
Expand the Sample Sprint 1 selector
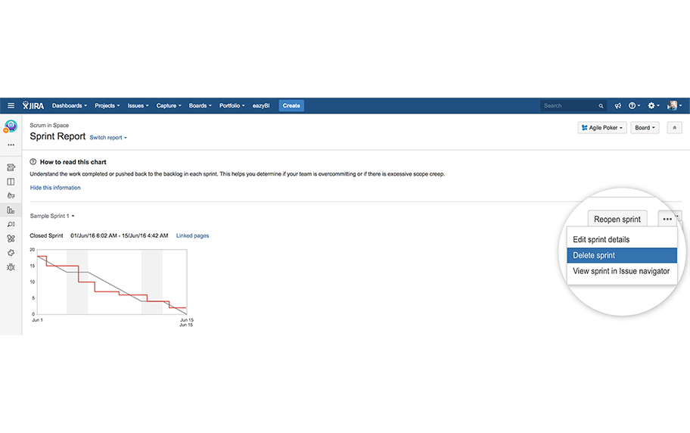pyautogui.click(x=52, y=216)
